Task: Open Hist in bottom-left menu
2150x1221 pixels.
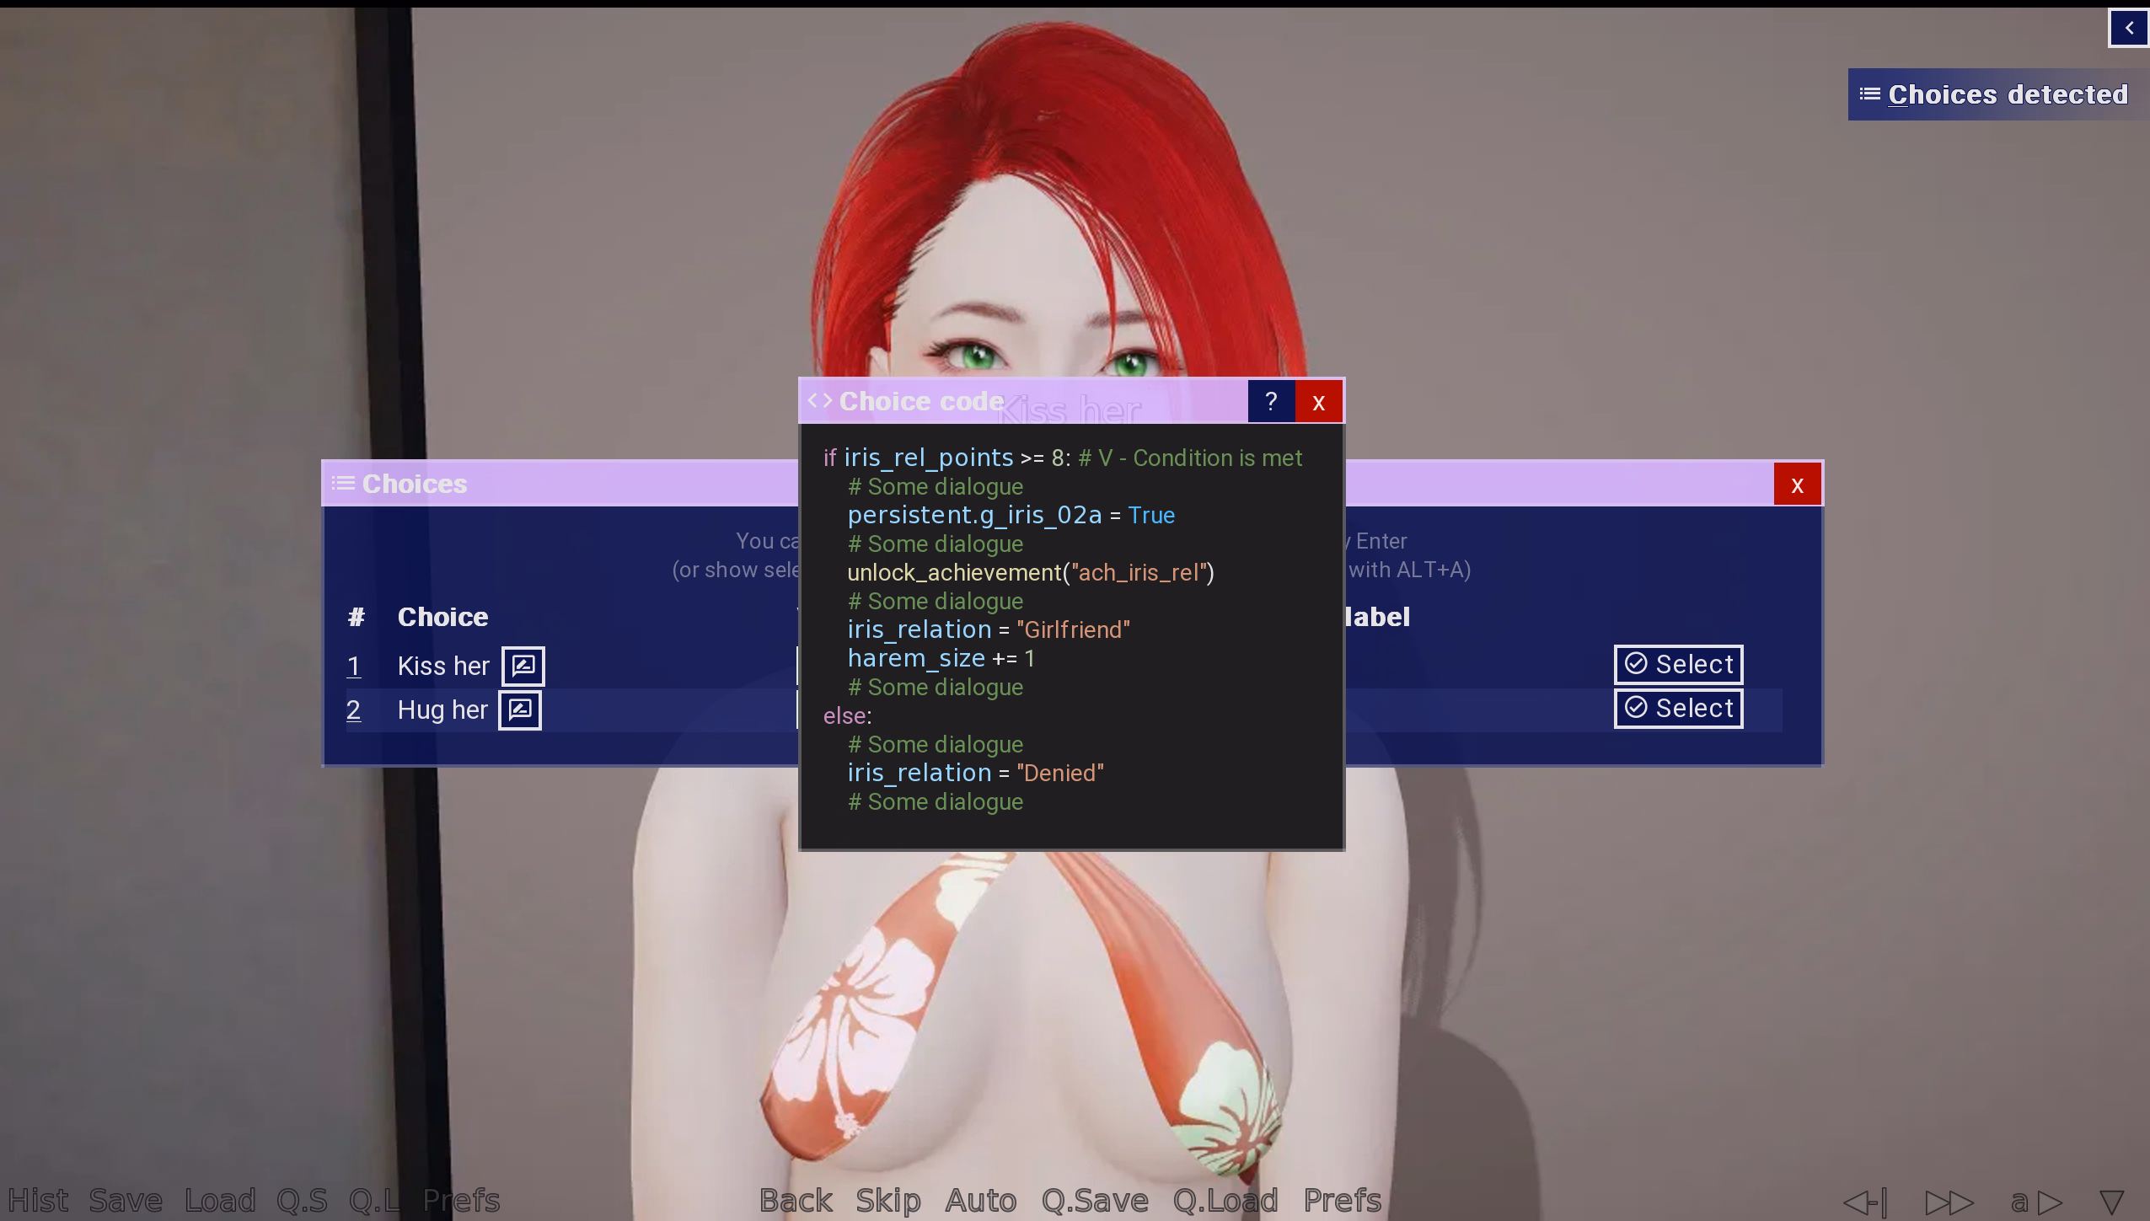Action: (39, 1200)
